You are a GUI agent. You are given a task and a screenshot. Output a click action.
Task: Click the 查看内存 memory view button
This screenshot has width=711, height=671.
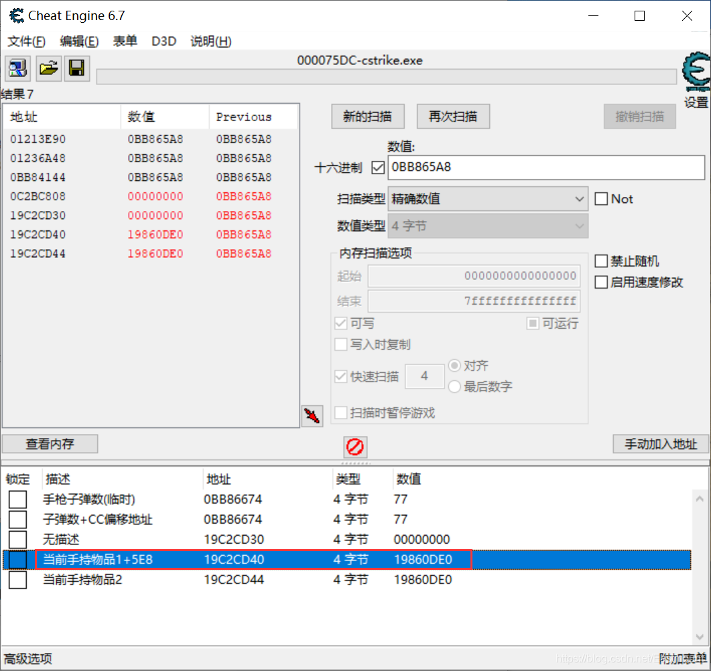(50, 443)
